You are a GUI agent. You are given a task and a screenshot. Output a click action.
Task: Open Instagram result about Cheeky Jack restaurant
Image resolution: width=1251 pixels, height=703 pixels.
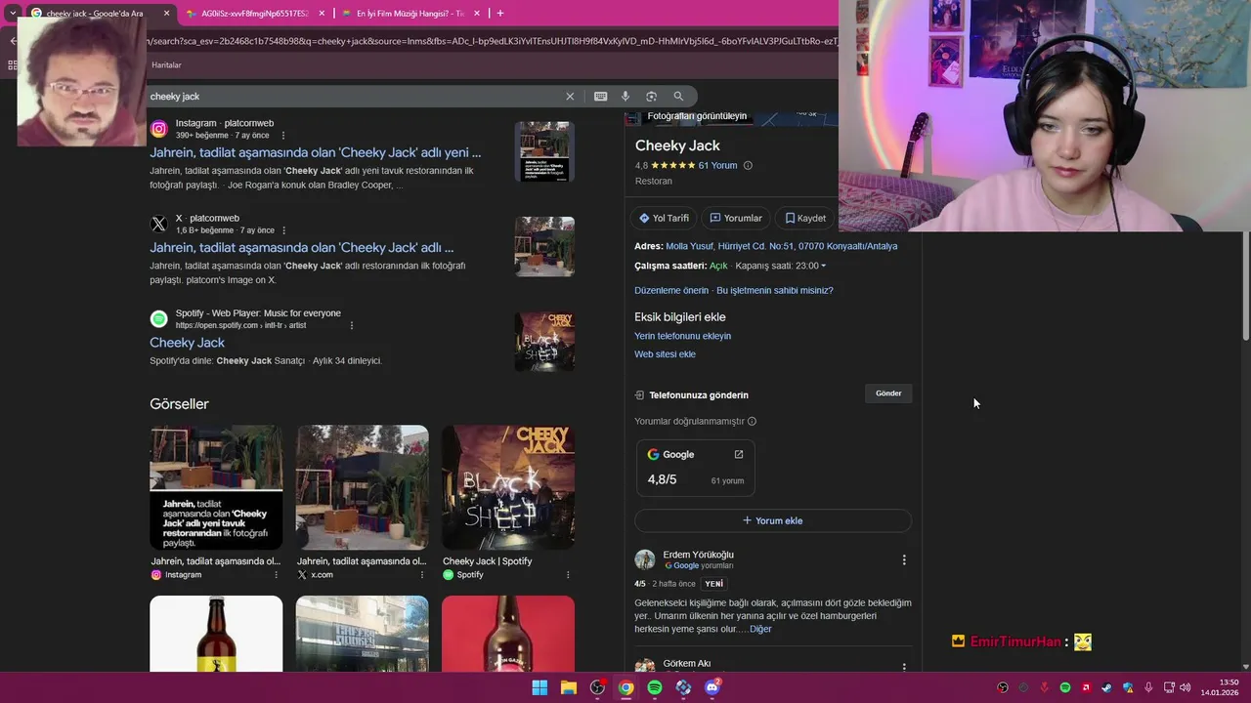315,152
